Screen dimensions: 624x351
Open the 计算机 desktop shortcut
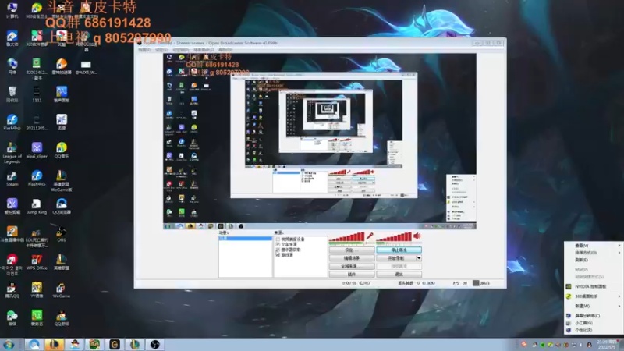[12, 10]
